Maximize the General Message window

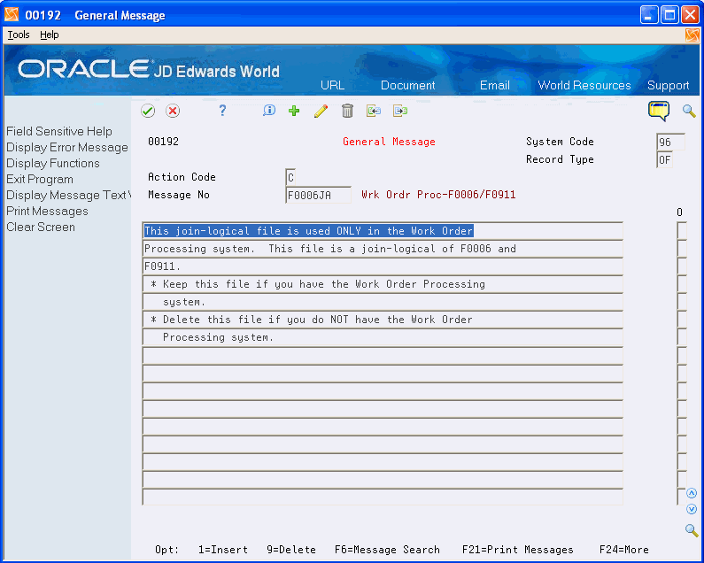[x=669, y=15]
